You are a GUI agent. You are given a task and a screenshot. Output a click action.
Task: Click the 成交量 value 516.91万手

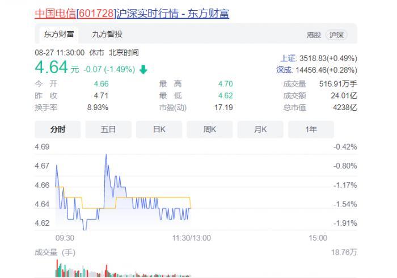338,84
